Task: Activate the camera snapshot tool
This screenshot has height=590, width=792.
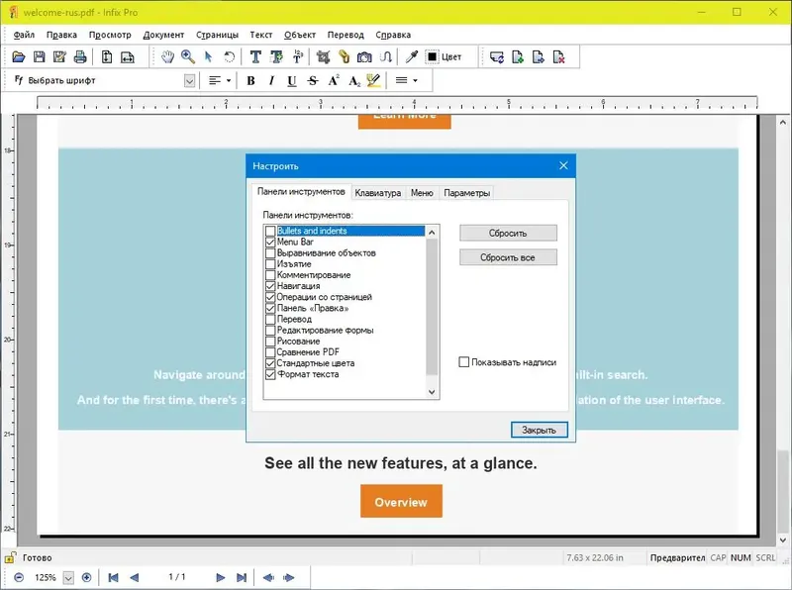Action: click(x=364, y=56)
